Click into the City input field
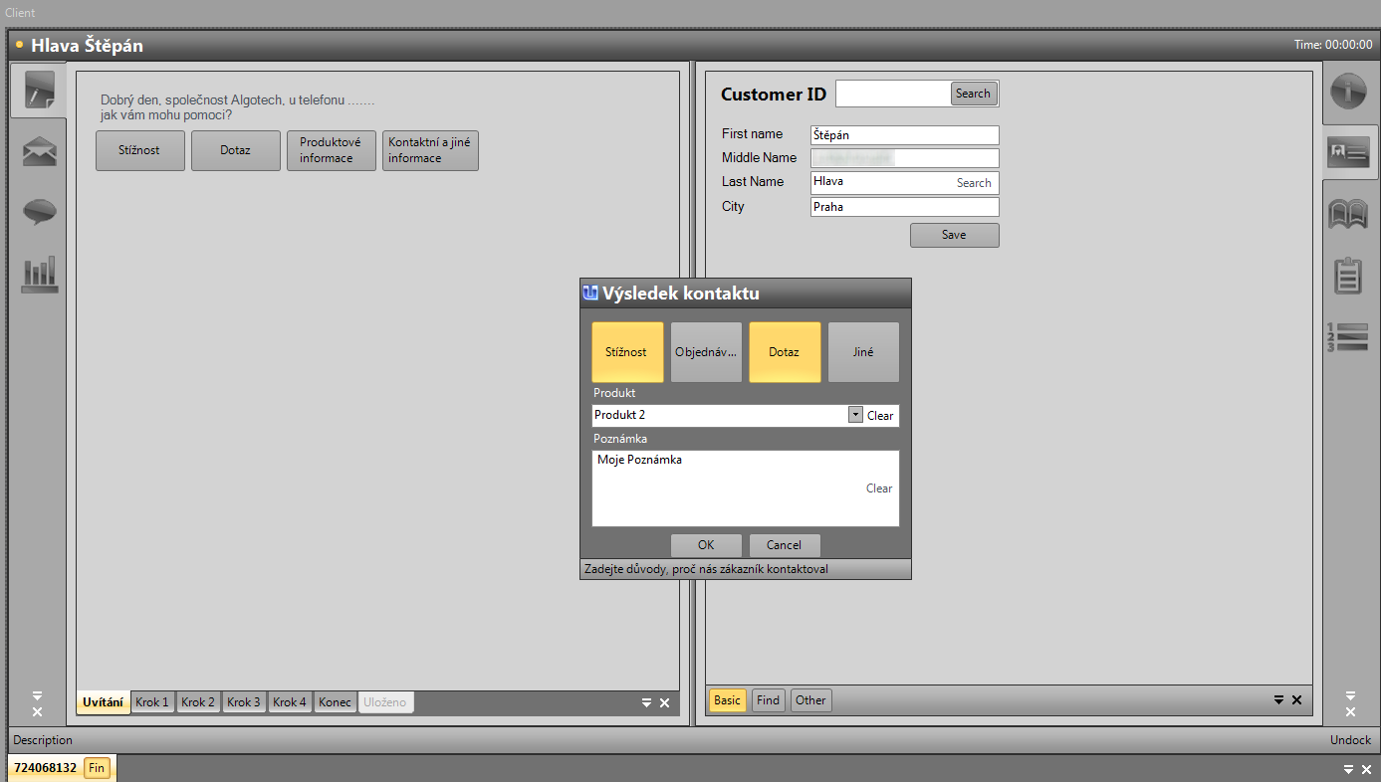1381x782 pixels. point(904,207)
